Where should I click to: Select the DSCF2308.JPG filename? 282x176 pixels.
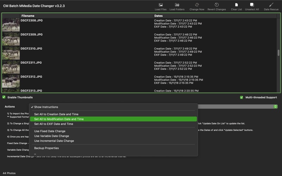(x=31, y=20)
